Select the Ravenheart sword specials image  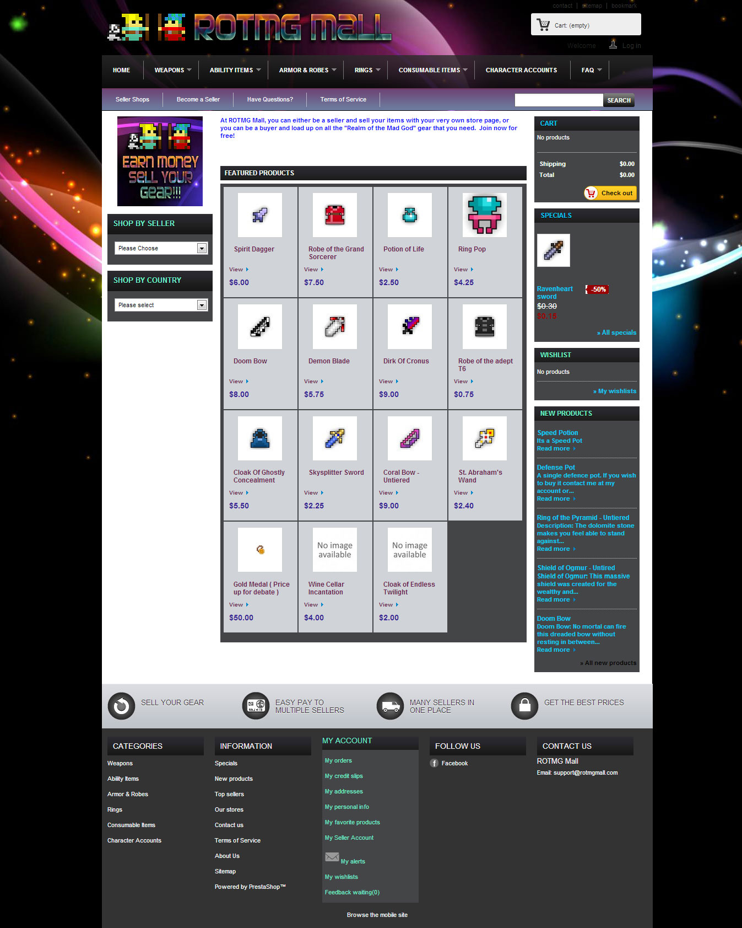pyautogui.click(x=553, y=250)
